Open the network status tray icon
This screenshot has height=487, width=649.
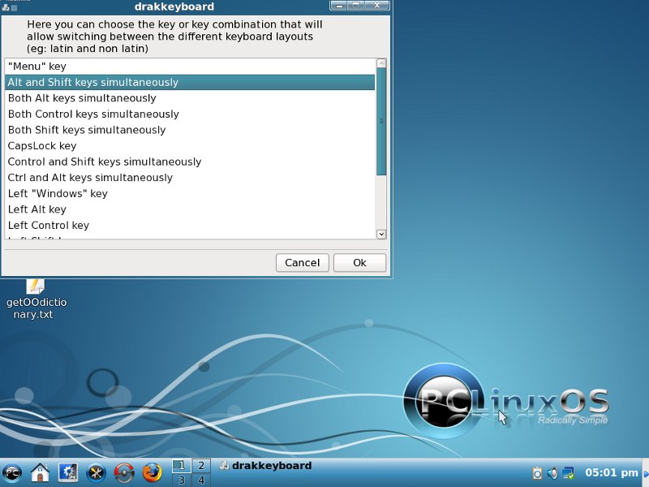click(x=568, y=472)
